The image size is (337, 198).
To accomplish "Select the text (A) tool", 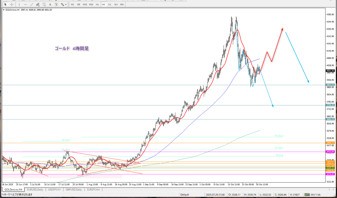I will click(50, 5).
